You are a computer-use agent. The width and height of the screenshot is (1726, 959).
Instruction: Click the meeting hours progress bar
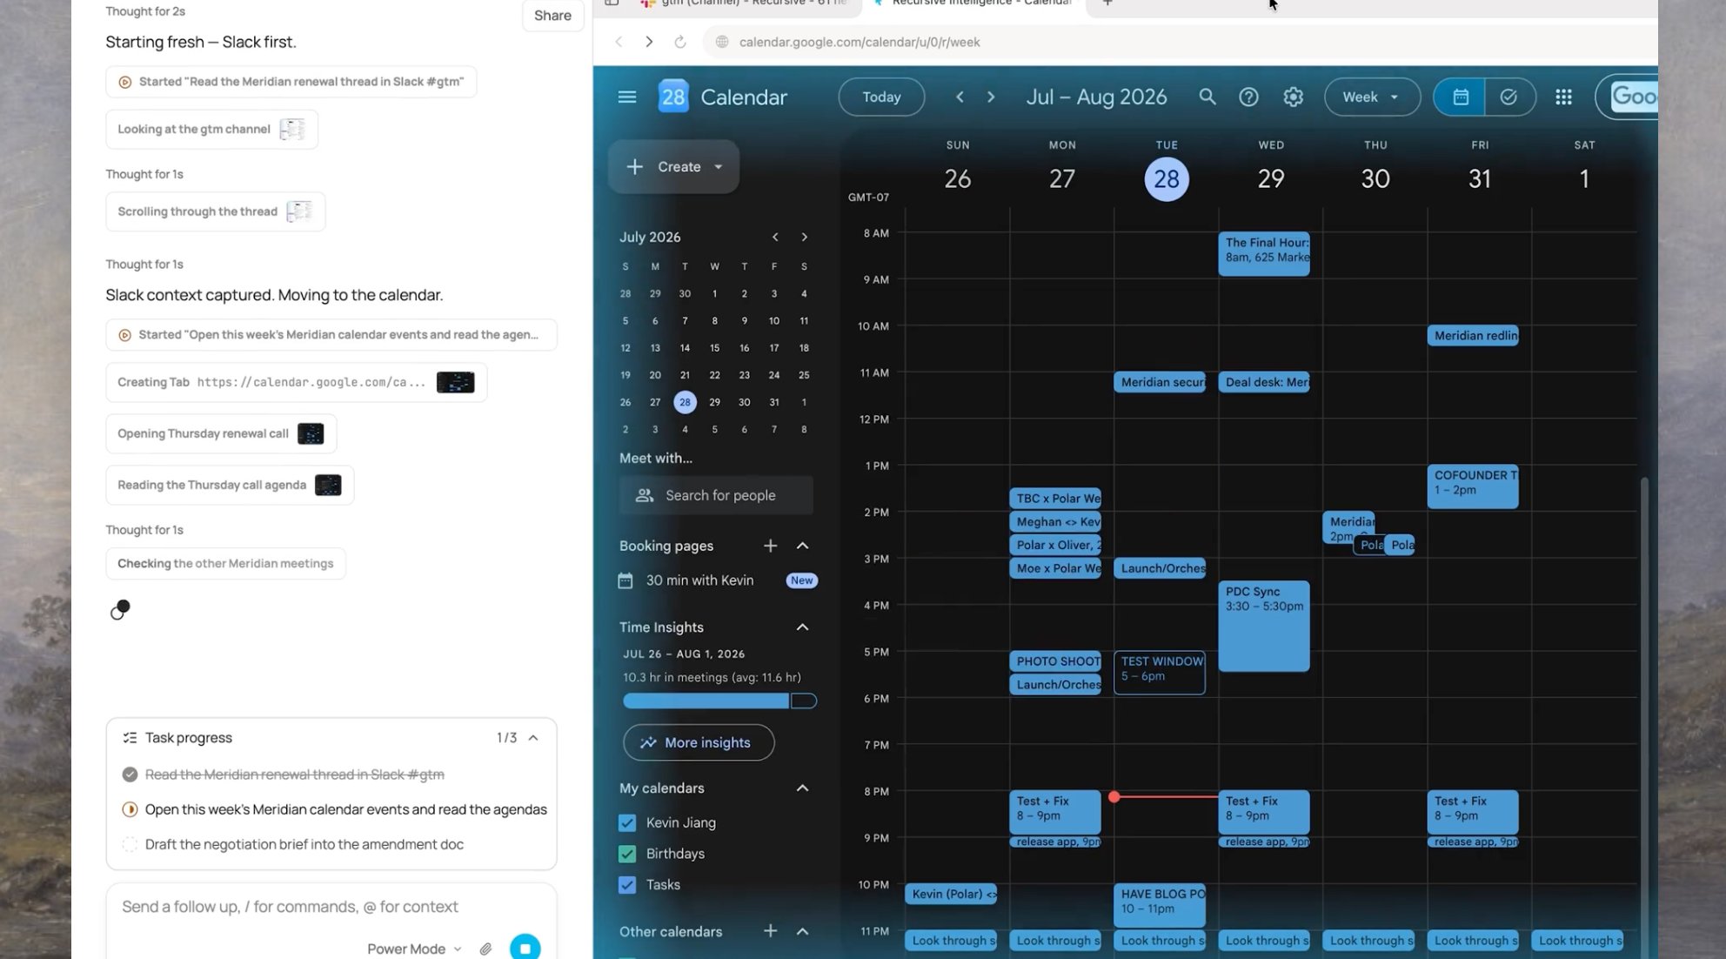[x=719, y=701]
